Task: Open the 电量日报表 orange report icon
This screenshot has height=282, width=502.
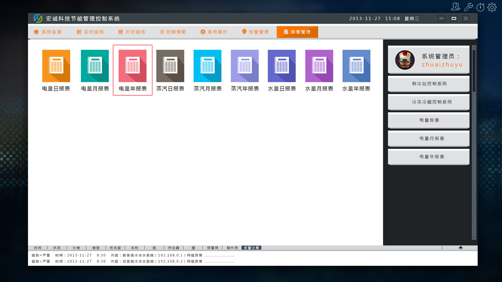Action: tap(56, 66)
